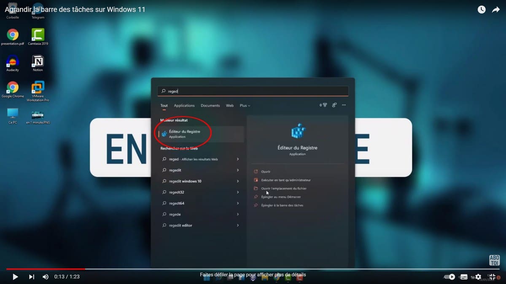Play the video

pyautogui.click(x=15, y=277)
